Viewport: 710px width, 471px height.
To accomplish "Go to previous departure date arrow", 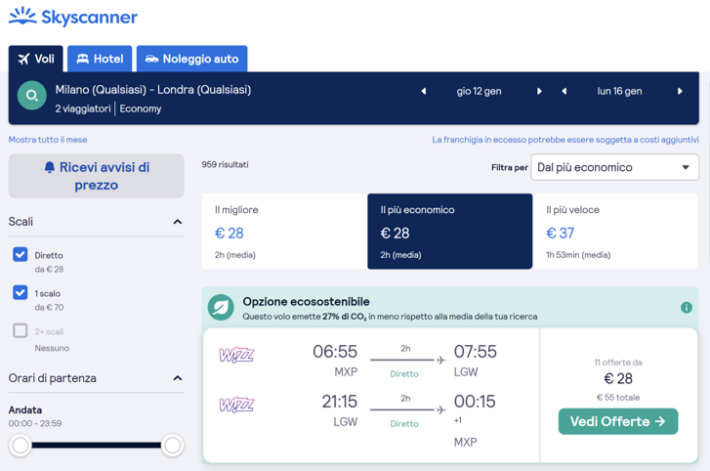I will (x=424, y=91).
